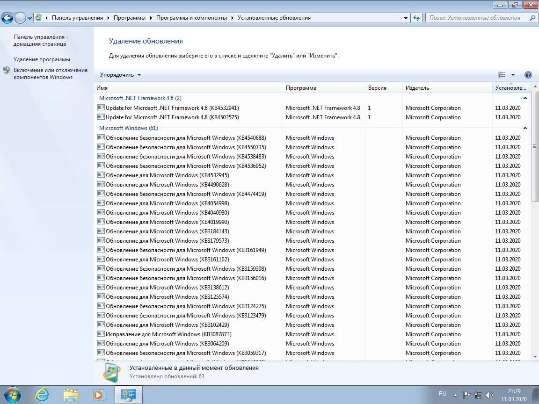The image size is (539, 404).
Task: Click the change view icon
Action: tap(502, 75)
